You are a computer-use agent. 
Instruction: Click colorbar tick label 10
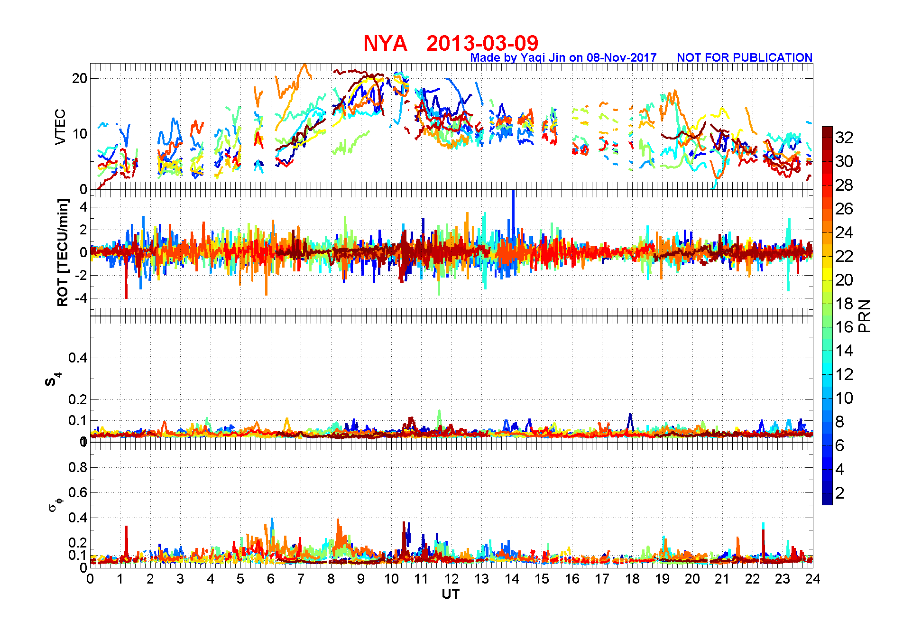pos(844,398)
